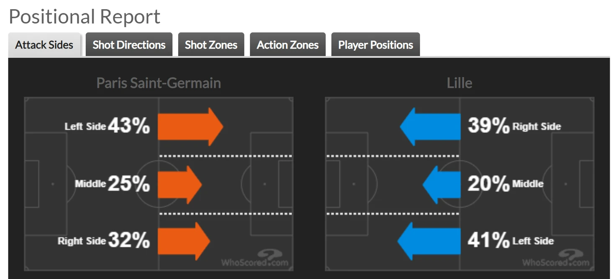
Task: Show the Player Positions tab
Action: pyautogui.click(x=375, y=45)
